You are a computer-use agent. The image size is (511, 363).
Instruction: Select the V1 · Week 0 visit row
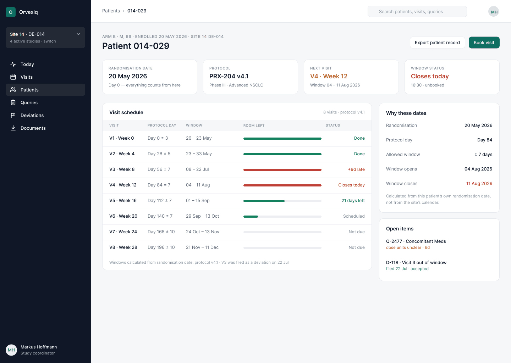click(237, 138)
